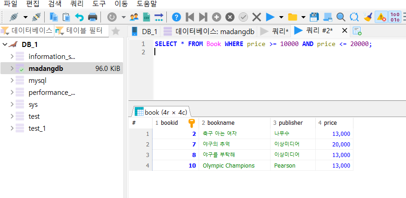Switch to 데이터베이스: madangdb tab
Image resolution: width=406 pixels, height=198 pixels.
(209, 31)
